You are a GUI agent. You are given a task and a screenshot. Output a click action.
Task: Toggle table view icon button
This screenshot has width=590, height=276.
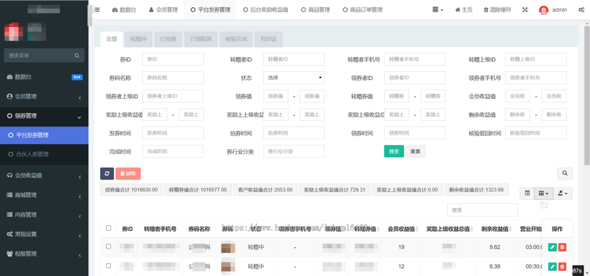coord(527,194)
